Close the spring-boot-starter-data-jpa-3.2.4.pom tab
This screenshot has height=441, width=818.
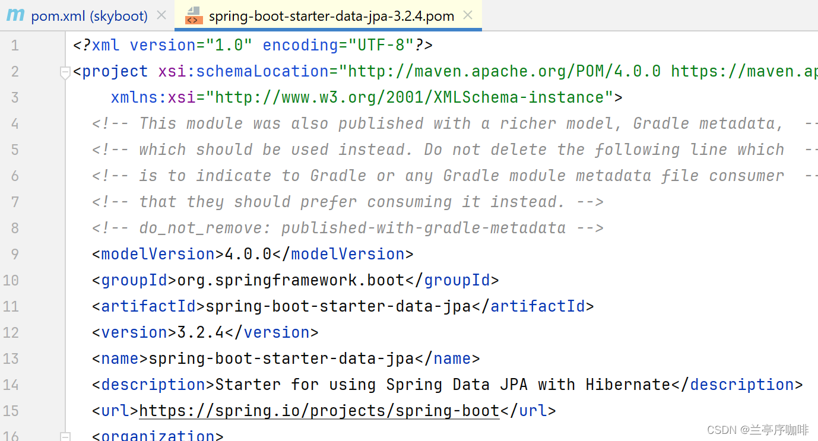point(468,15)
